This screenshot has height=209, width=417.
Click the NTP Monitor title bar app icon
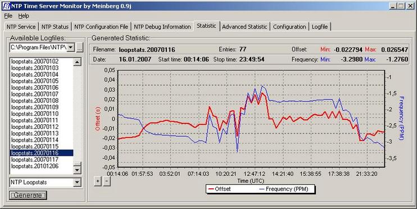click(x=6, y=6)
